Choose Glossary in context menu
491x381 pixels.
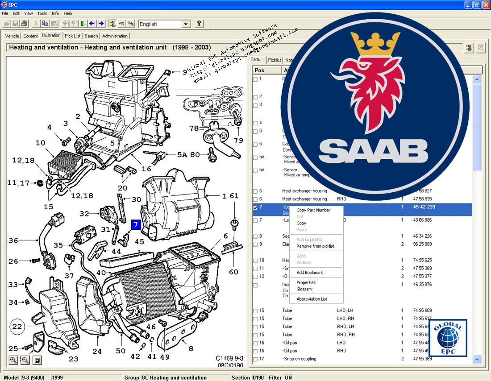[x=304, y=289]
